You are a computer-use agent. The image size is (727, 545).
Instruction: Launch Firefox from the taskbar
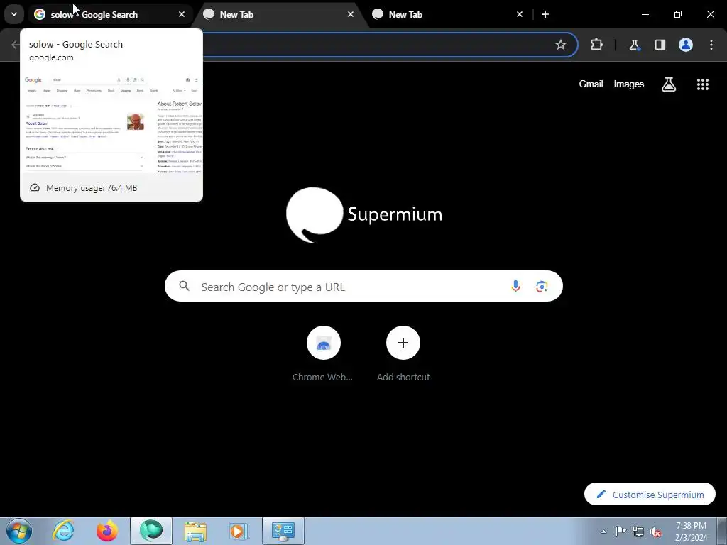coord(107,531)
